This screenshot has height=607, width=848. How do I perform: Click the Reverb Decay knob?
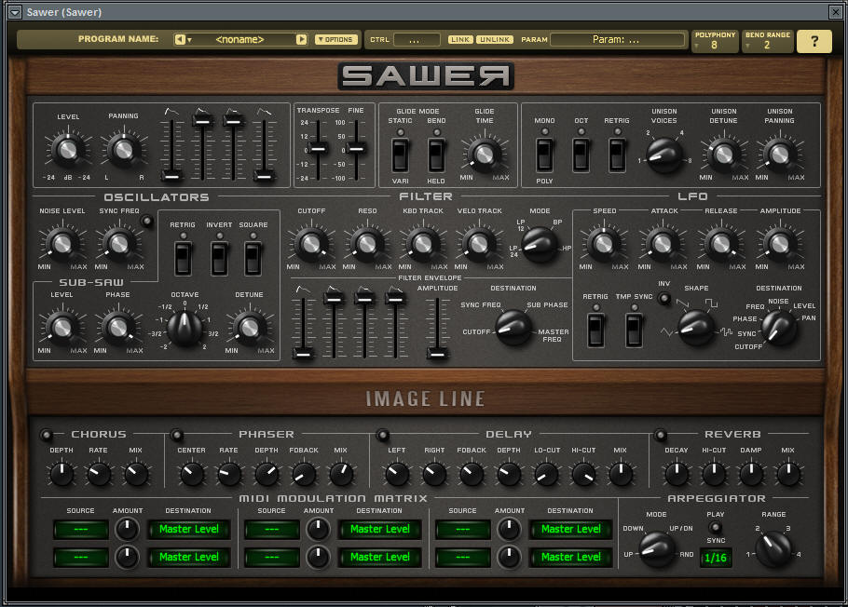click(676, 474)
